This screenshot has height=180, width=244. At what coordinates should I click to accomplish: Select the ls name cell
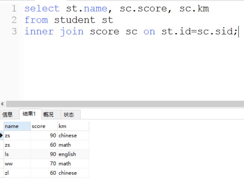click(17, 154)
